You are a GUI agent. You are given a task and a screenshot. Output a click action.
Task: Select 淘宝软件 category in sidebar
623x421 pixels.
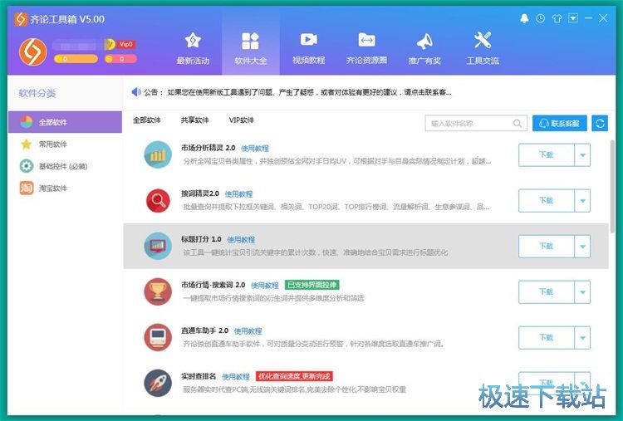coord(53,188)
